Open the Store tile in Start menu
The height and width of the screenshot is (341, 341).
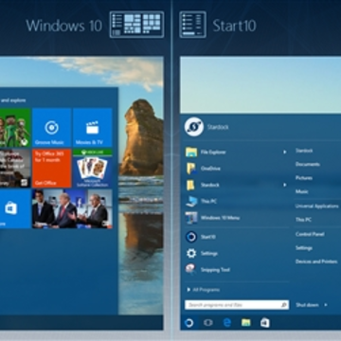click(15, 208)
